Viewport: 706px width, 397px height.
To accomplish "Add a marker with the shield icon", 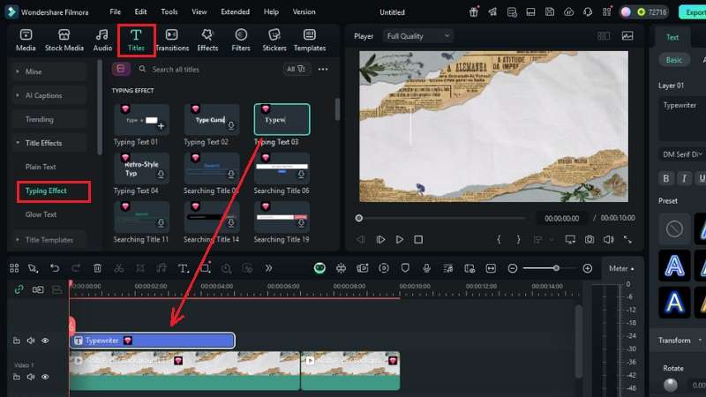I will [x=405, y=268].
